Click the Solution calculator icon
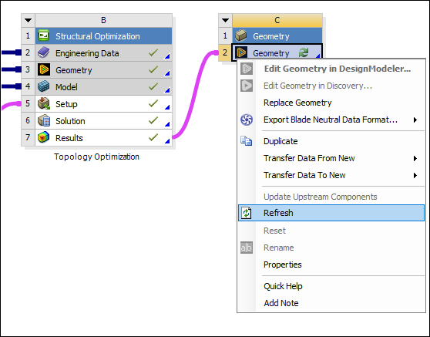This screenshot has height=337, width=430. click(x=44, y=121)
